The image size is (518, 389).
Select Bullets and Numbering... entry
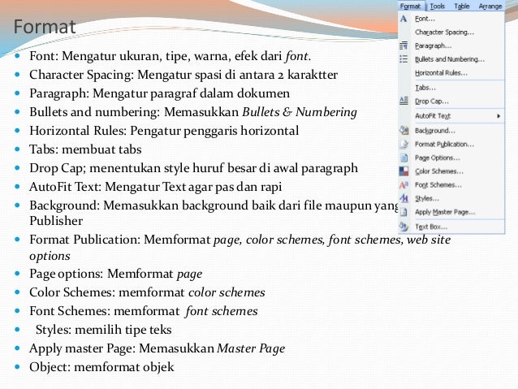(451, 59)
